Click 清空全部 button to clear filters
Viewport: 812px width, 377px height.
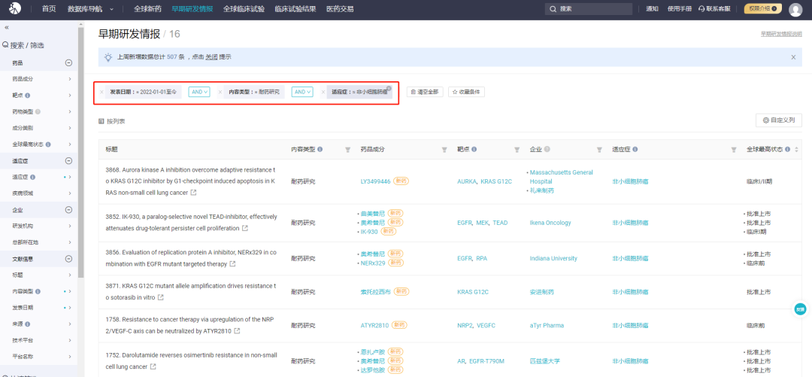(425, 92)
